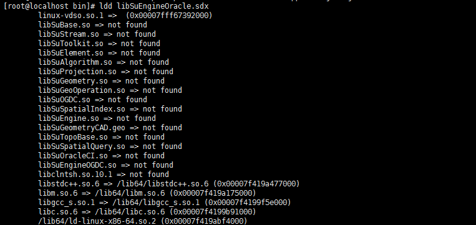
Task: Select libSuAlgorithm.so entry
Action: pos(75,62)
